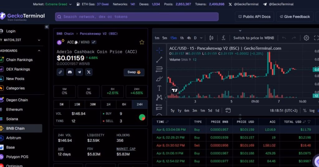The height and width of the screenshot is (167, 319).
Task: Open the token's Telegram link
Action: pos(79,72)
